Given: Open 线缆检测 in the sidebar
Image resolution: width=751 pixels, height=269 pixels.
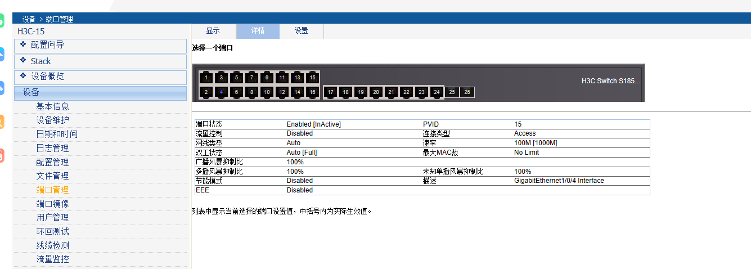Looking at the screenshot, I should click(53, 245).
